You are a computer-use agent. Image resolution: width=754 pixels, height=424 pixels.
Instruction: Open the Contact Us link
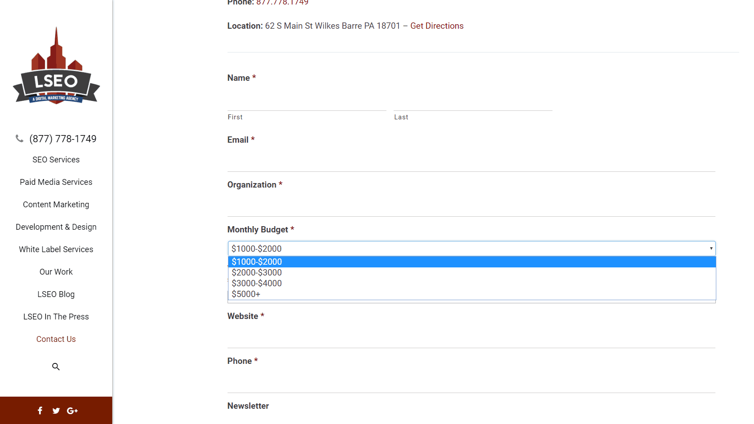[x=56, y=339]
